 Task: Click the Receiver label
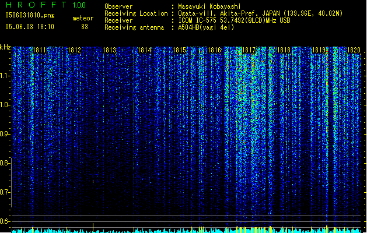pyautogui.click(x=118, y=20)
